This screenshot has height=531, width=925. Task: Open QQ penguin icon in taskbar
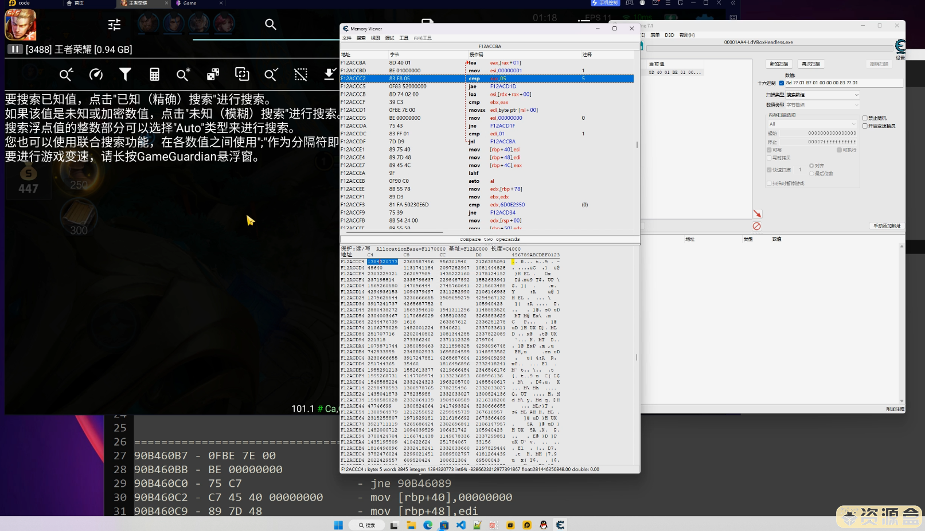(x=544, y=525)
